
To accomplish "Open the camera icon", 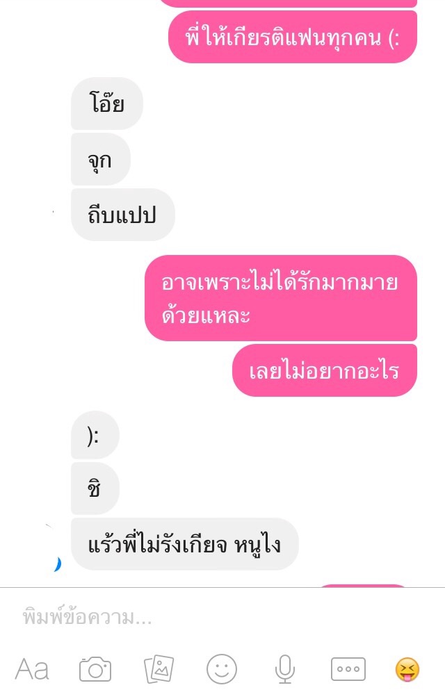I will 95,668.
